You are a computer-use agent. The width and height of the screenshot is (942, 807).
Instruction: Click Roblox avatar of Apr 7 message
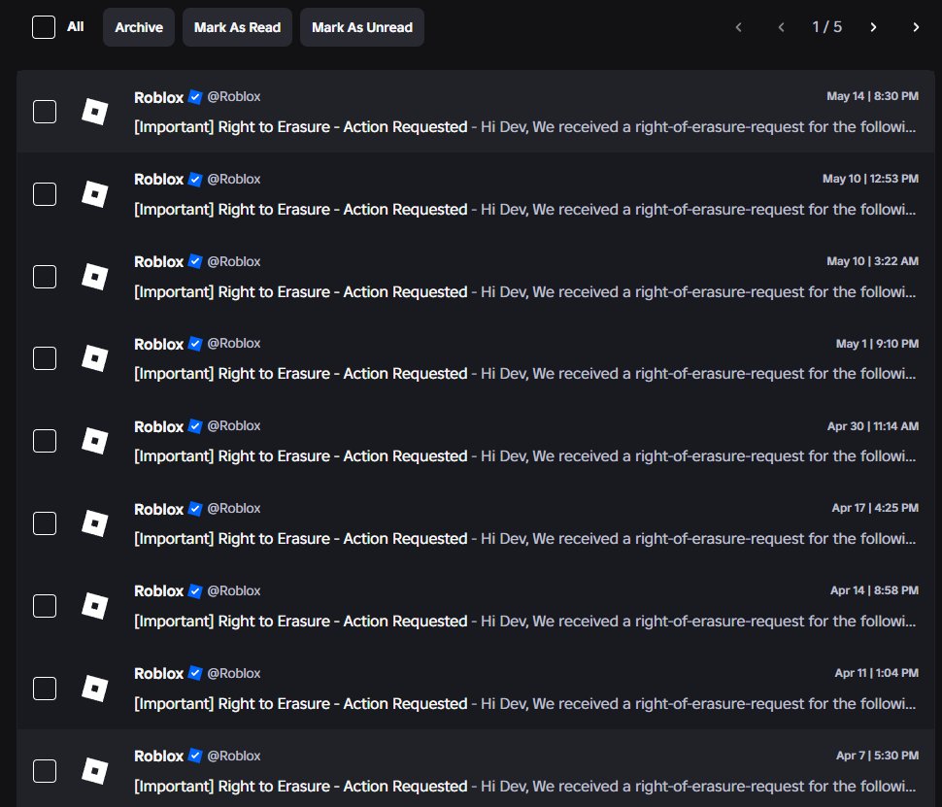(95, 771)
